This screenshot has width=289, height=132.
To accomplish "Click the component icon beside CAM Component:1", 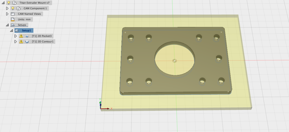I will pyautogui.click(x=18, y=8).
